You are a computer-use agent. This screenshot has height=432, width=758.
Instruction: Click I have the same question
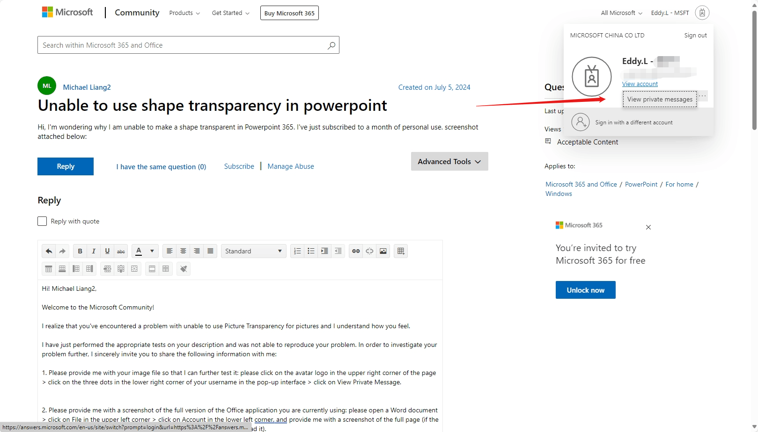pyautogui.click(x=161, y=167)
